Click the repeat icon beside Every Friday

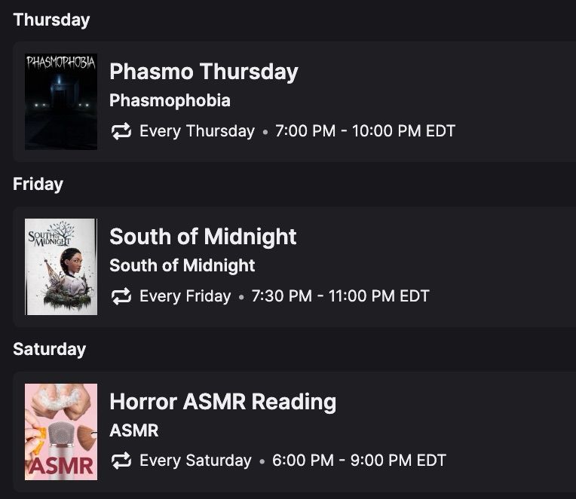pos(121,296)
